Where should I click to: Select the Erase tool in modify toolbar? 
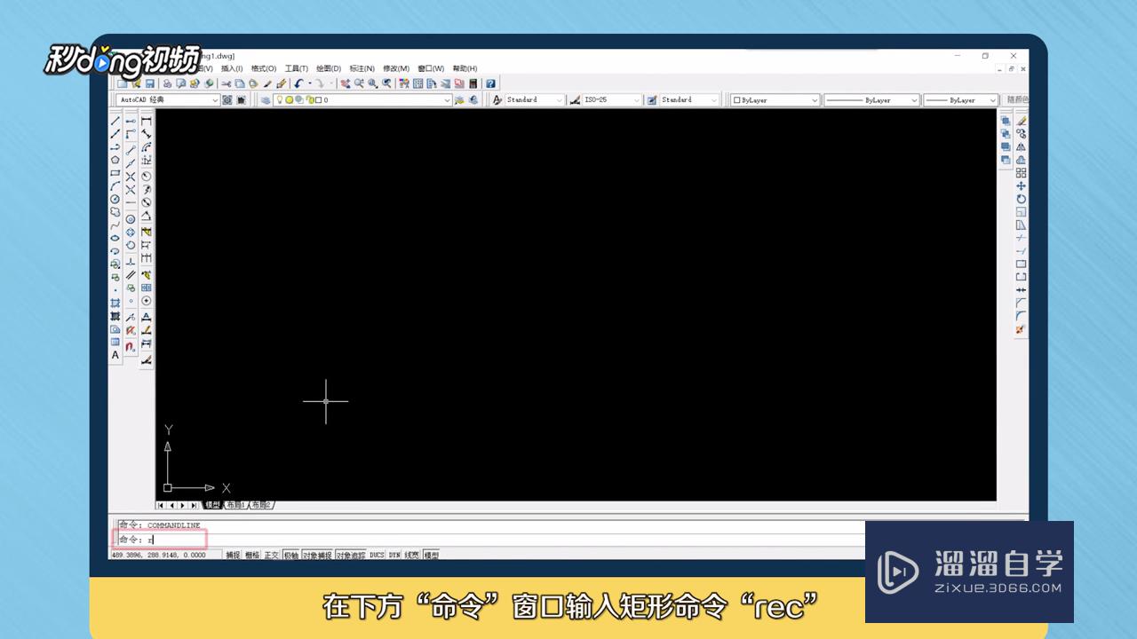point(1021,121)
